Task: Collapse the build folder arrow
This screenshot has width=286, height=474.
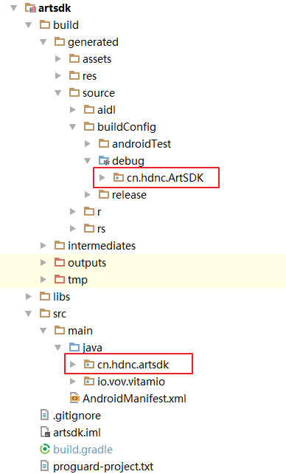Action: pos(29,25)
